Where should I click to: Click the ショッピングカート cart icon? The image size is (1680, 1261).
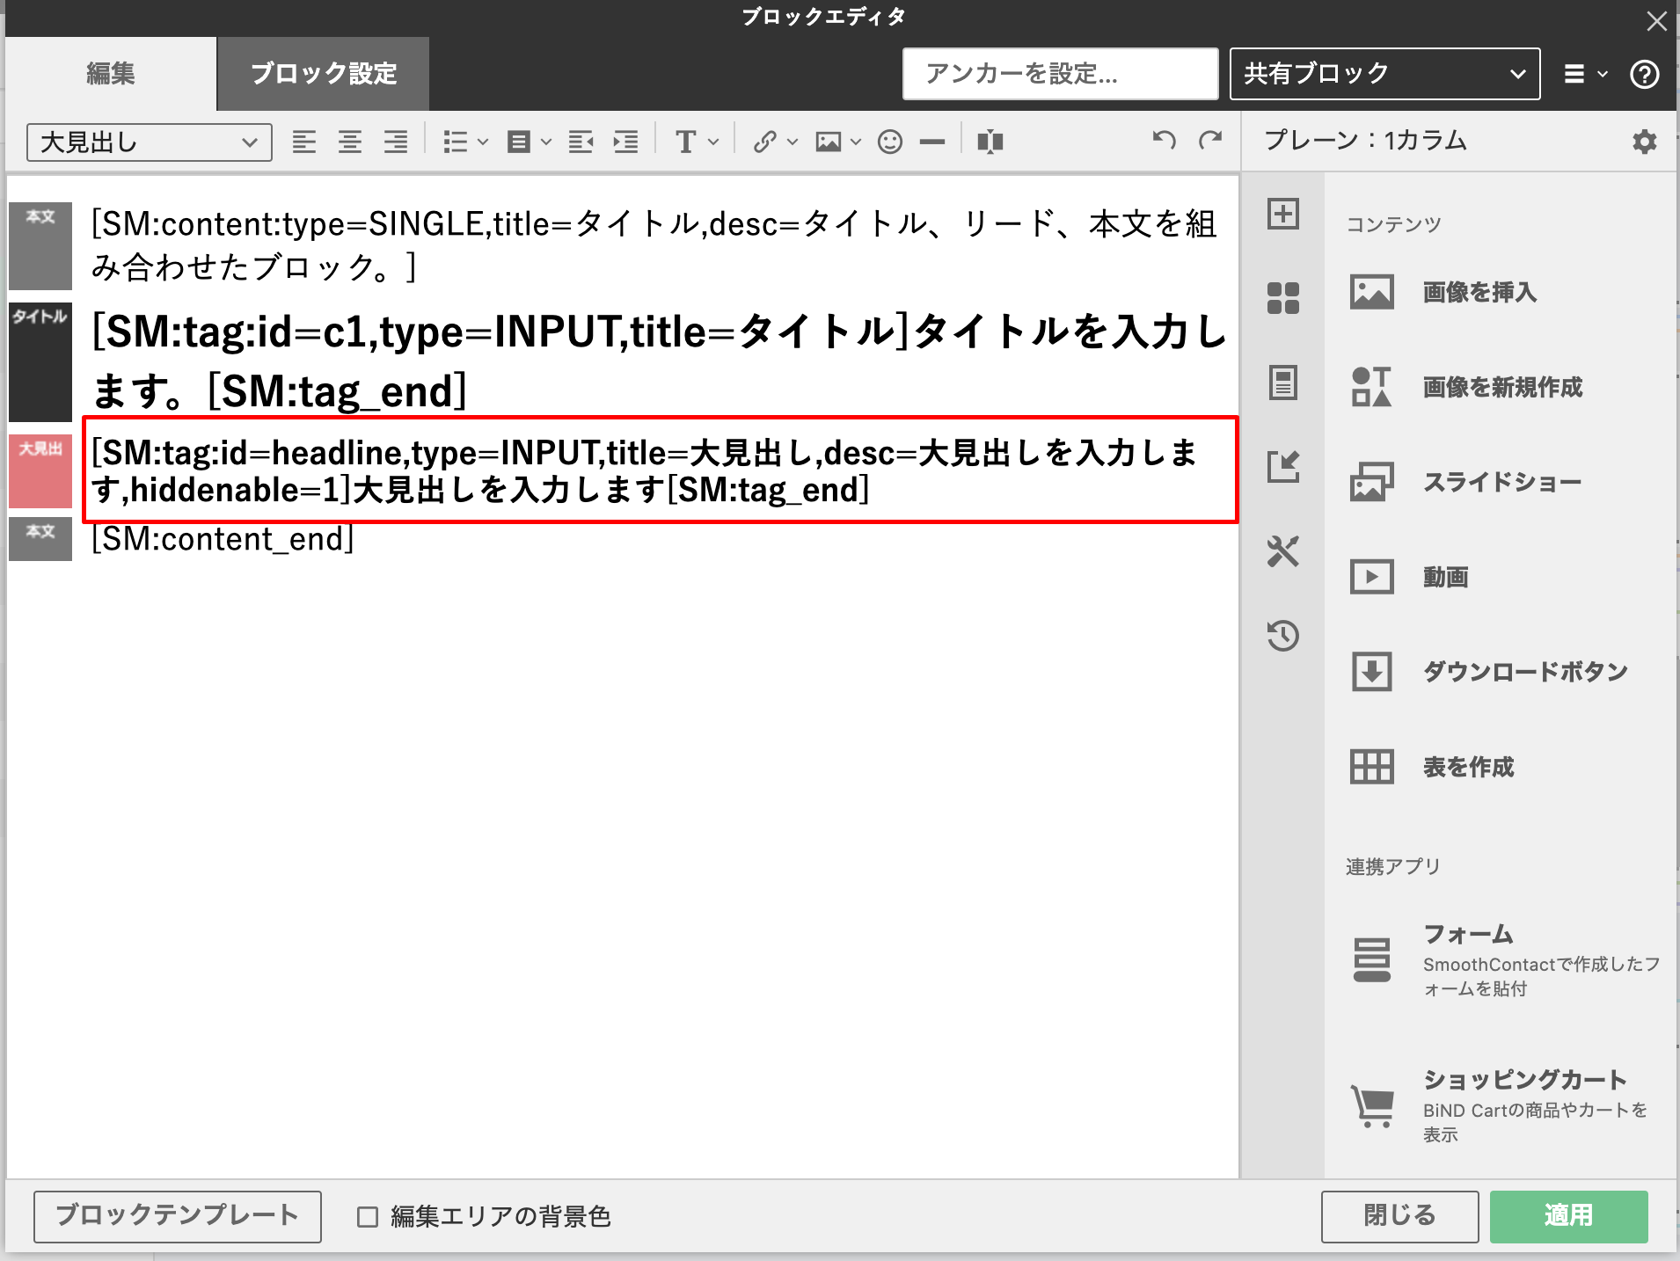[x=1373, y=1106]
